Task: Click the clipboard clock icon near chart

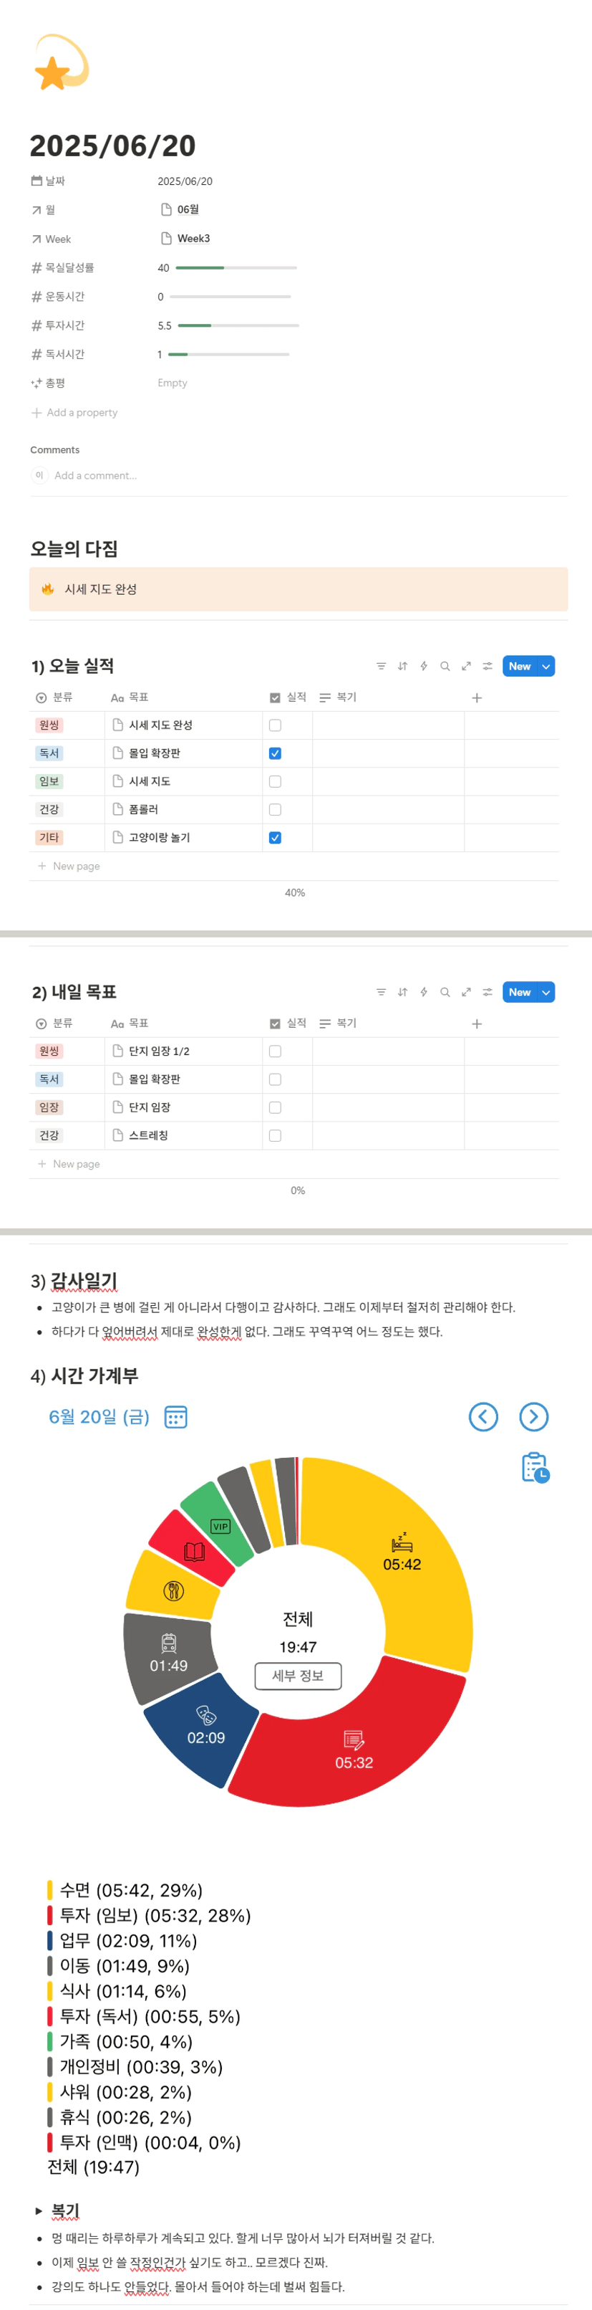Action: [x=535, y=1467]
